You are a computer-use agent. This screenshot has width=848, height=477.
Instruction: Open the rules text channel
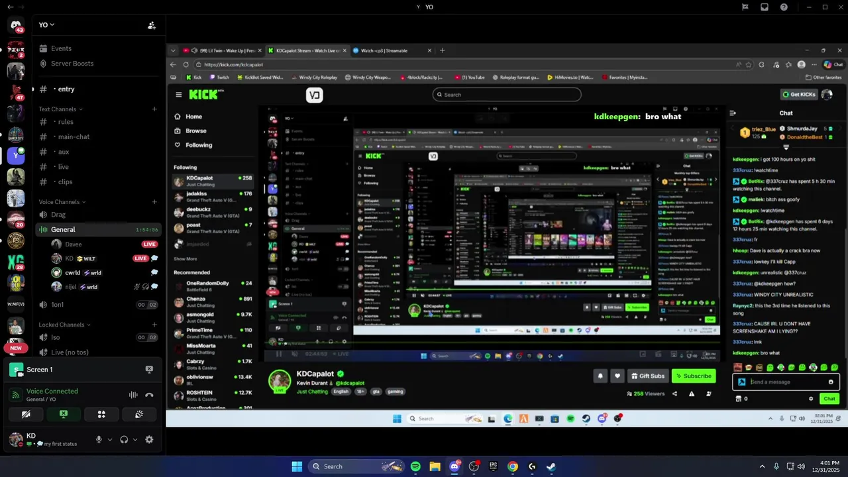coord(97,122)
